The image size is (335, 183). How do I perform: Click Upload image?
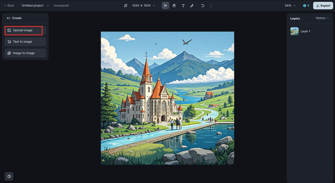tap(25, 30)
